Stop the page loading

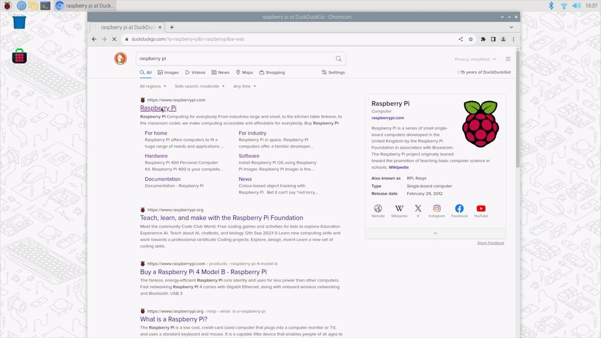click(x=114, y=39)
